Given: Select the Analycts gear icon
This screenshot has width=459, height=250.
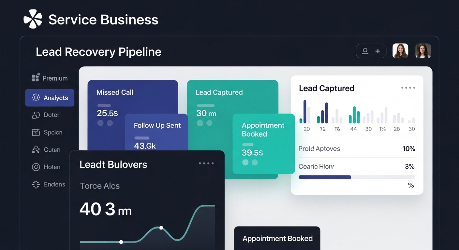Looking at the screenshot, I should pyautogui.click(x=36, y=98).
